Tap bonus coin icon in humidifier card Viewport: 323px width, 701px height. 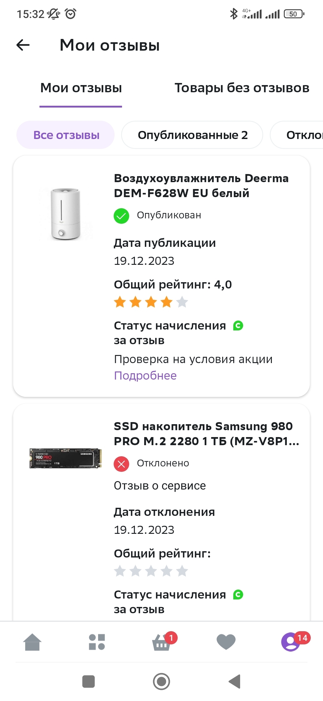238,326
